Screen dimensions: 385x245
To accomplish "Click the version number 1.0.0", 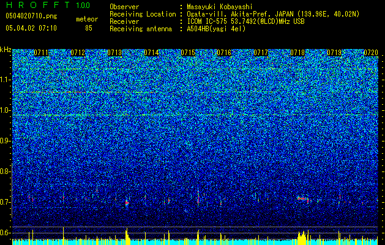I will [83, 6].
